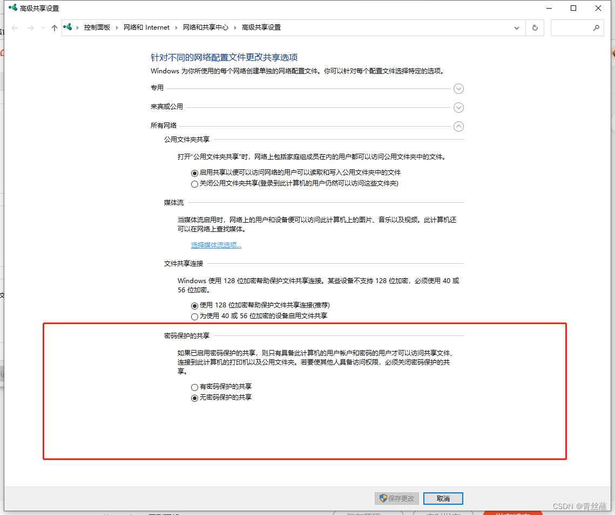Open the chevron after 网络和 Internet breadcrumb
615x515 pixels.
pos(176,28)
